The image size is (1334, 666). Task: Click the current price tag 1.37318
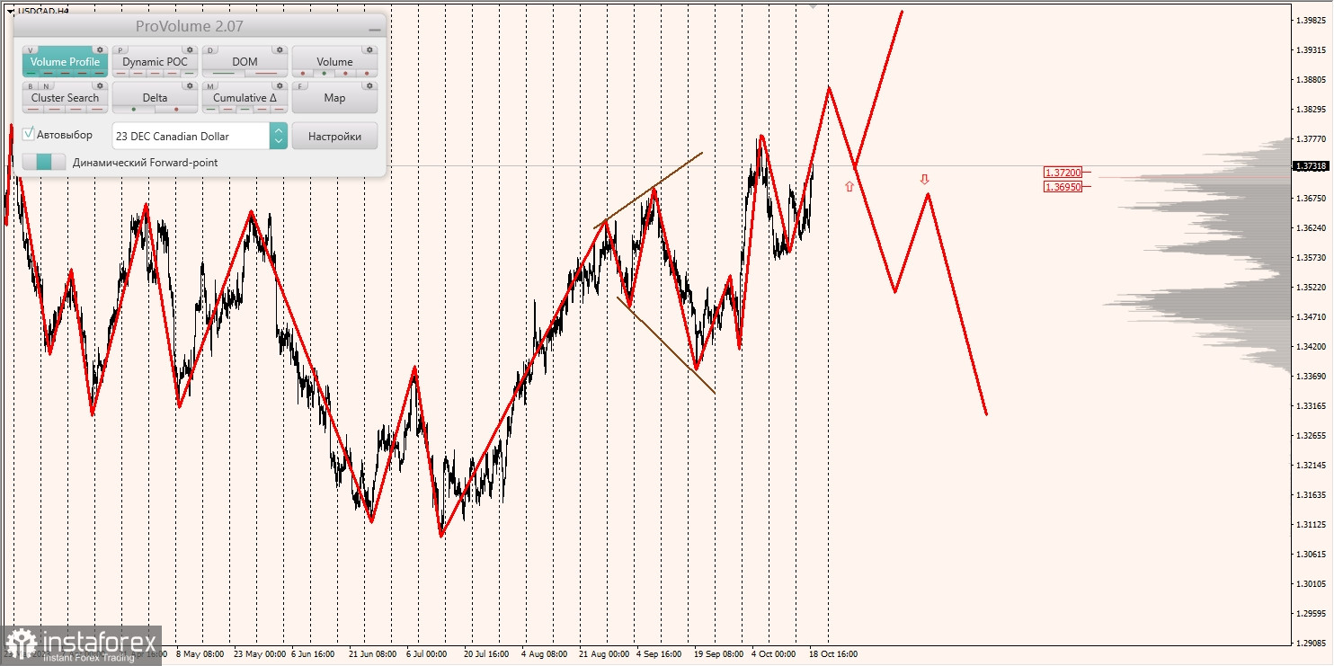1312,165
